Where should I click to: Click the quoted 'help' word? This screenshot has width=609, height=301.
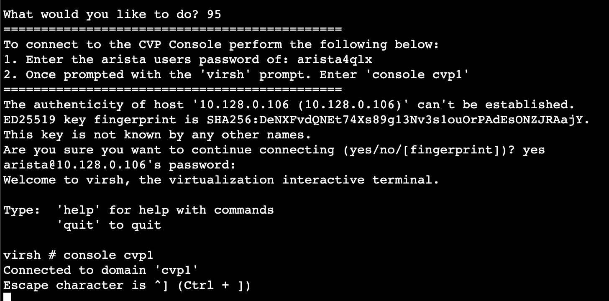click(82, 210)
